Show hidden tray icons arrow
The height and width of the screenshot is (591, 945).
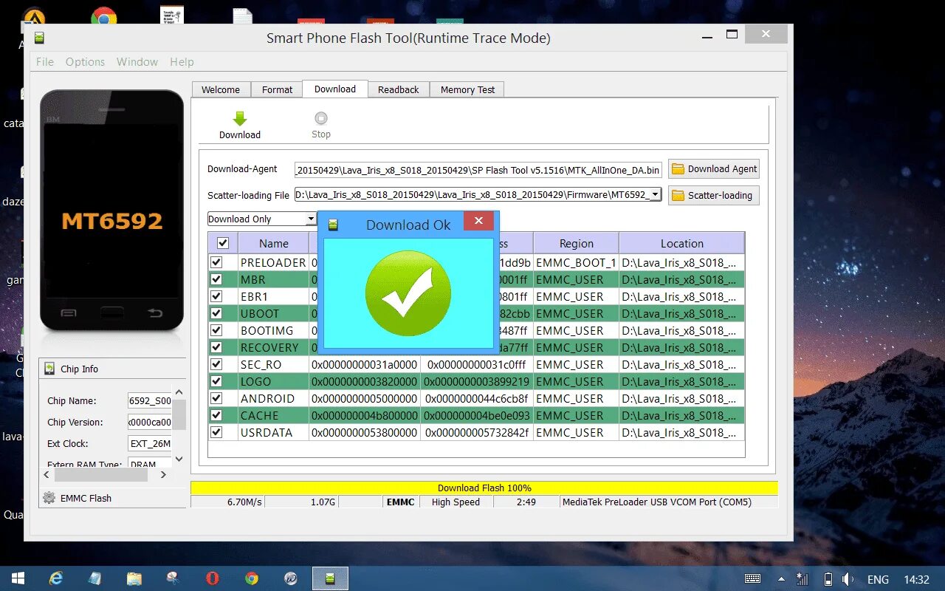coord(782,579)
